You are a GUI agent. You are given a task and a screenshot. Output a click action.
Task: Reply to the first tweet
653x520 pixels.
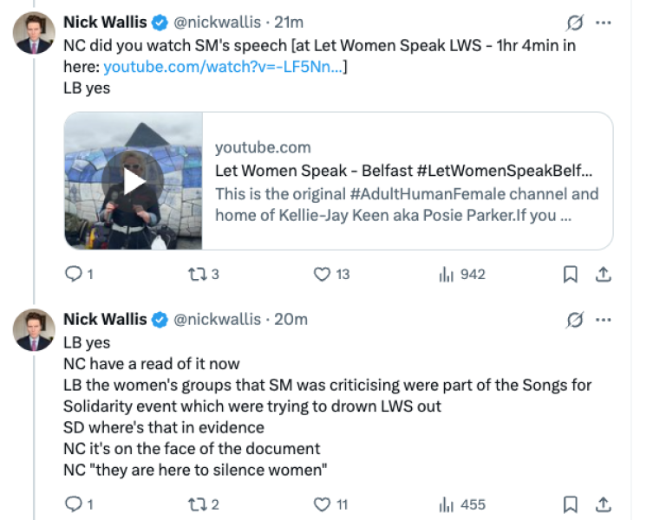[74, 275]
